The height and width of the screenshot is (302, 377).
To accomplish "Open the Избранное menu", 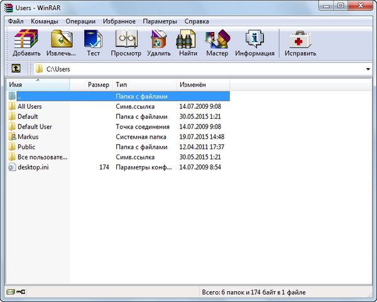I will point(119,21).
